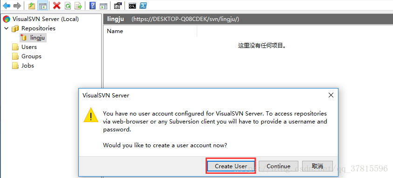Click the VisualSVN Server logo icon in tree

[7, 19]
